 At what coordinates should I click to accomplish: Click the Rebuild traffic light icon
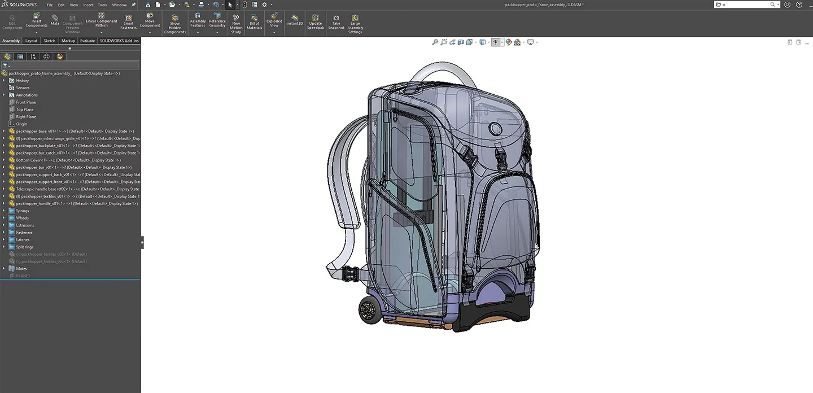pyautogui.click(x=244, y=5)
